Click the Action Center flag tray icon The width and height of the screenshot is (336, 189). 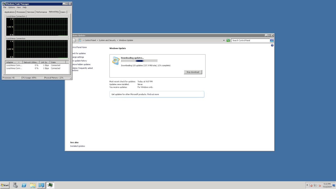pos(311,186)
